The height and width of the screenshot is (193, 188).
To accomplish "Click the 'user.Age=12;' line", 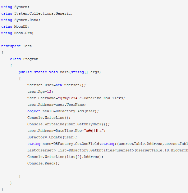I will click(40, 92).
